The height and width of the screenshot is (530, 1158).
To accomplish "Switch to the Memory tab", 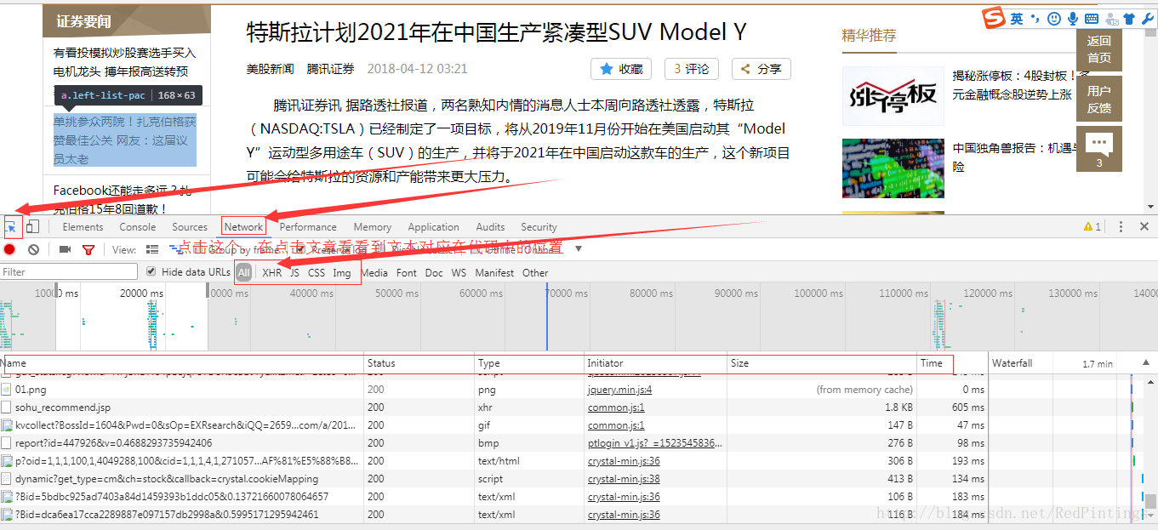I will tap(373, 227).
